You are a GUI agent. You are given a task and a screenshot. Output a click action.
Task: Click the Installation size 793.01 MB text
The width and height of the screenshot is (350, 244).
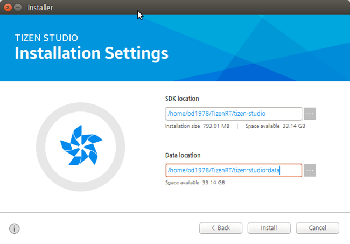pos(197,126)
